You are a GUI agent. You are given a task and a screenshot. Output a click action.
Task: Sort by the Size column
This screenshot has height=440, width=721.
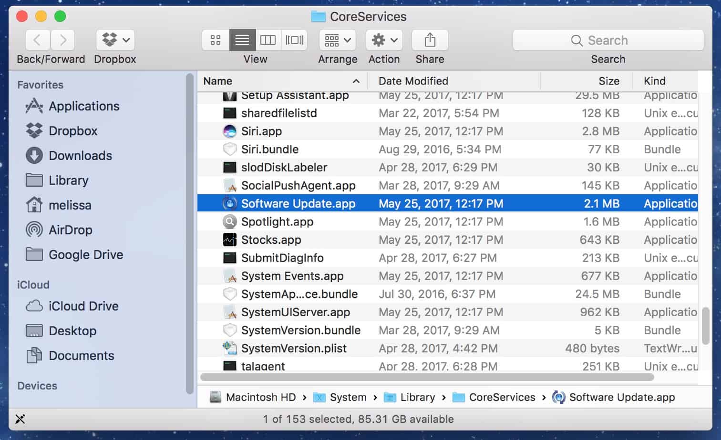(609, 81)
